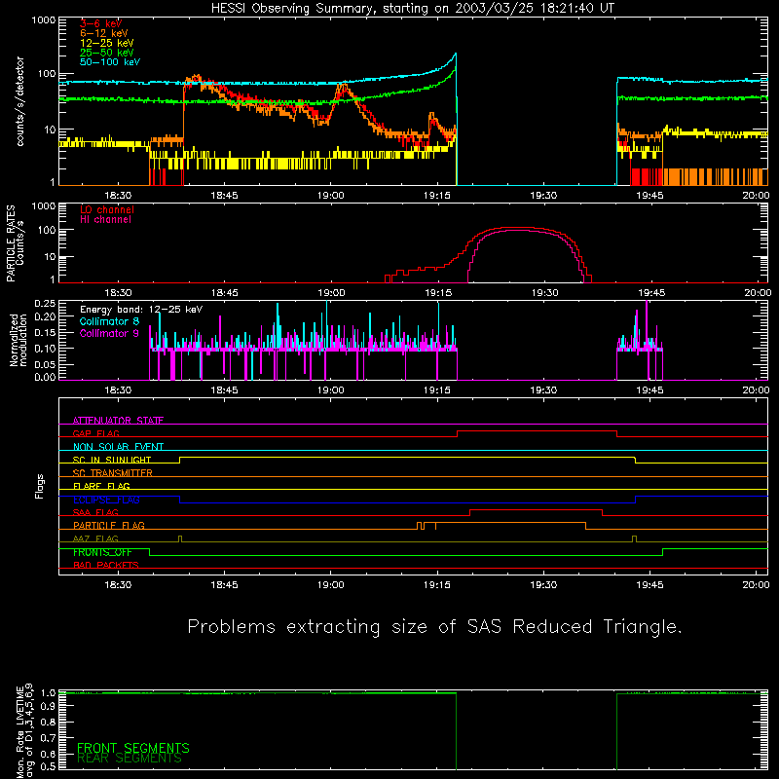Screen dimensions: 779x779
Task: Click the SAS Reduced Triangle problem message
Action: pyautogui.click(x=434, y=626)
